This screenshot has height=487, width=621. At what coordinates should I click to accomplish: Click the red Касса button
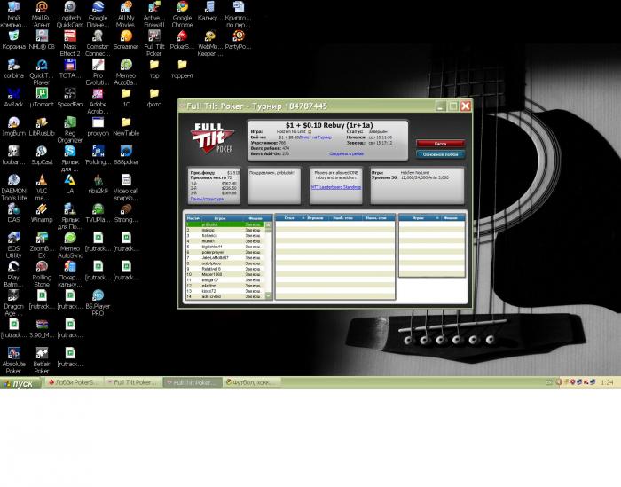[x=440, y=144]
